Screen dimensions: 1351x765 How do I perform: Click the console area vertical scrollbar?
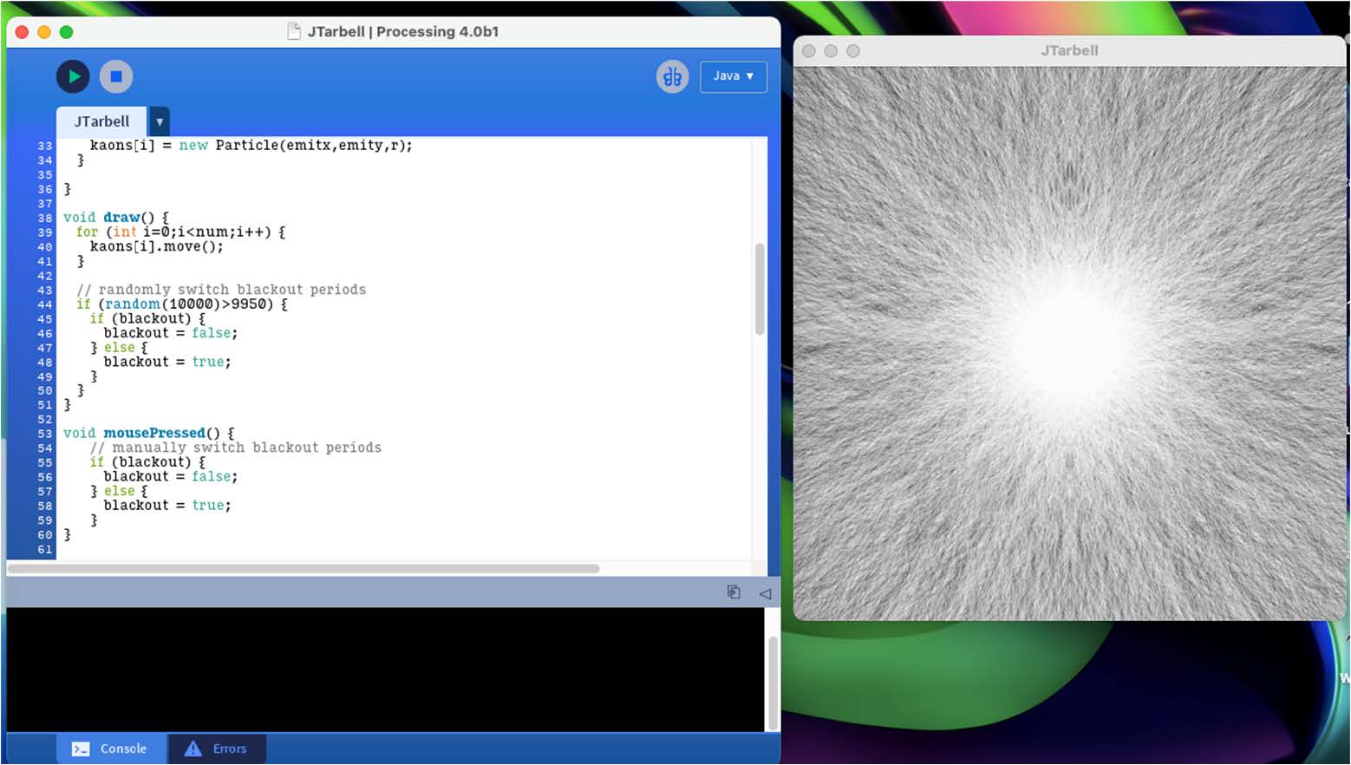coord(772,683)
